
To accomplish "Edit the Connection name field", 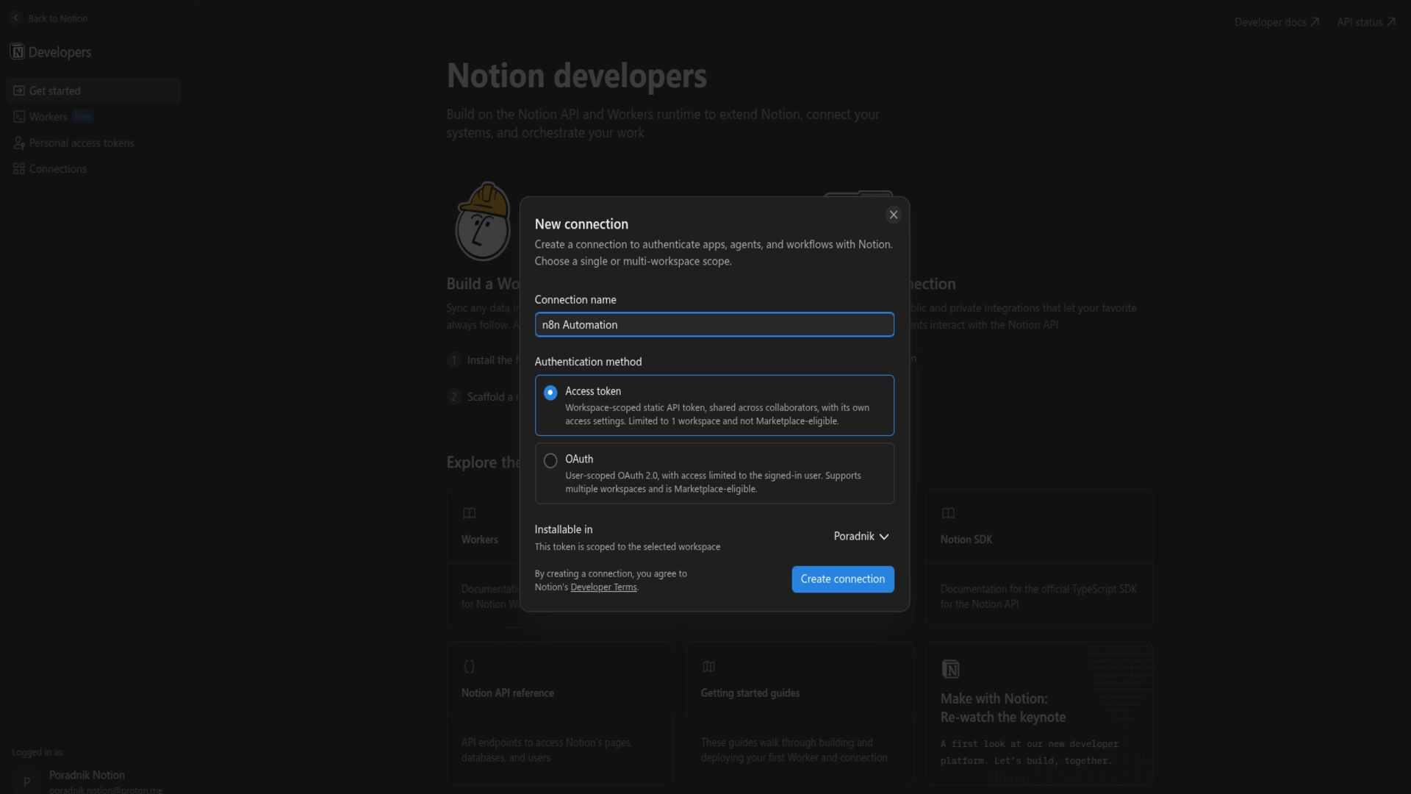I will click(x=714, y=325).
